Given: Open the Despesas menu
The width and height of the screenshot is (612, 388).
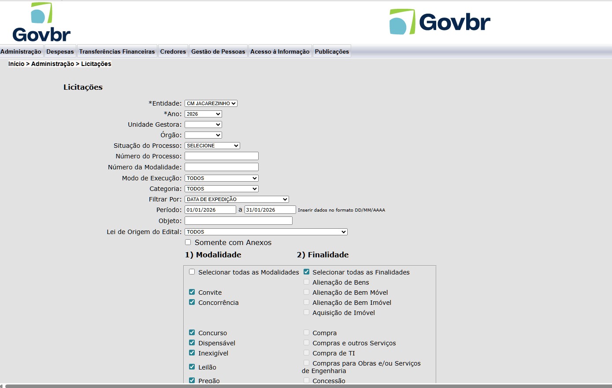Looking at the screenshot, I should (x=60, y=51).
